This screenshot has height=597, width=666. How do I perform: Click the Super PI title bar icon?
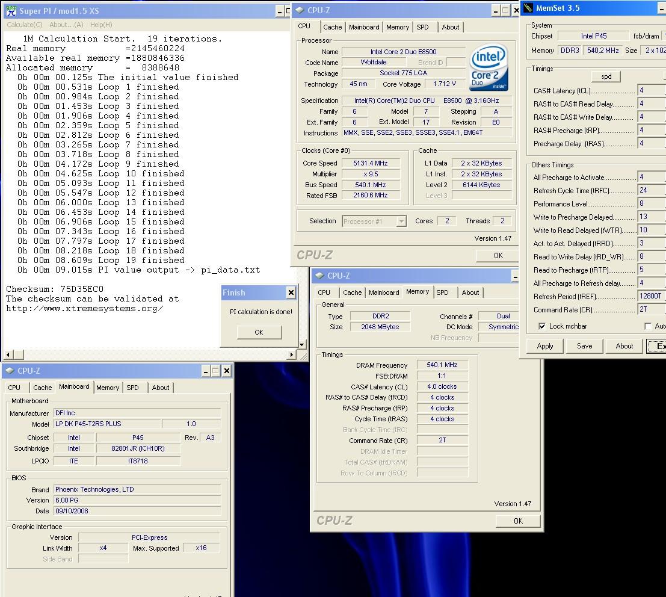point(10,11)
